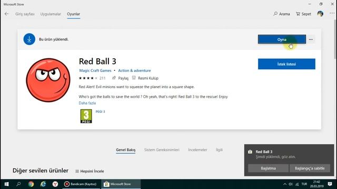Launch Internet Explorer from the taskbar

[x=43, y=184]
